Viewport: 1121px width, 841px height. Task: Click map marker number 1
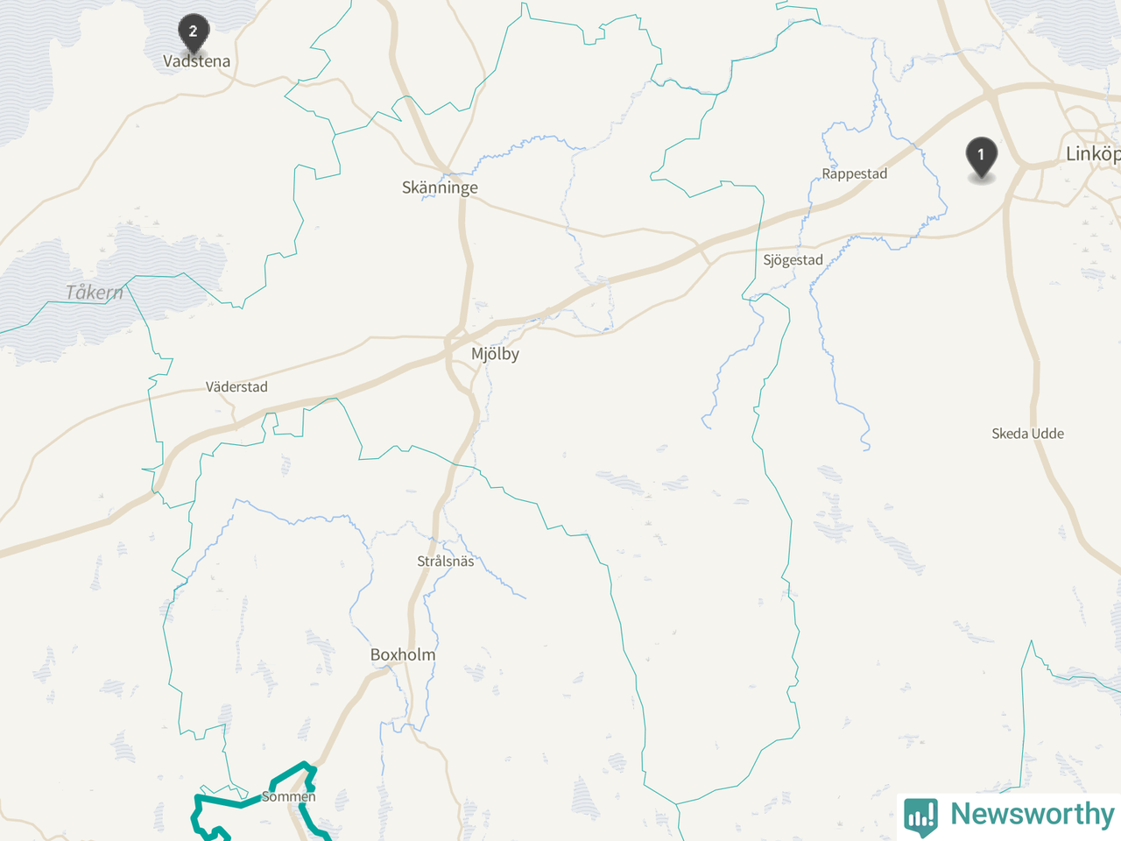[981, 158]
